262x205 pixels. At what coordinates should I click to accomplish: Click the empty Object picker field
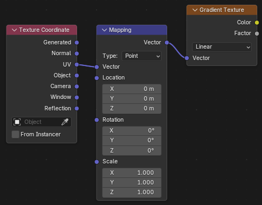pyautogui.click(x=41, y=122)
